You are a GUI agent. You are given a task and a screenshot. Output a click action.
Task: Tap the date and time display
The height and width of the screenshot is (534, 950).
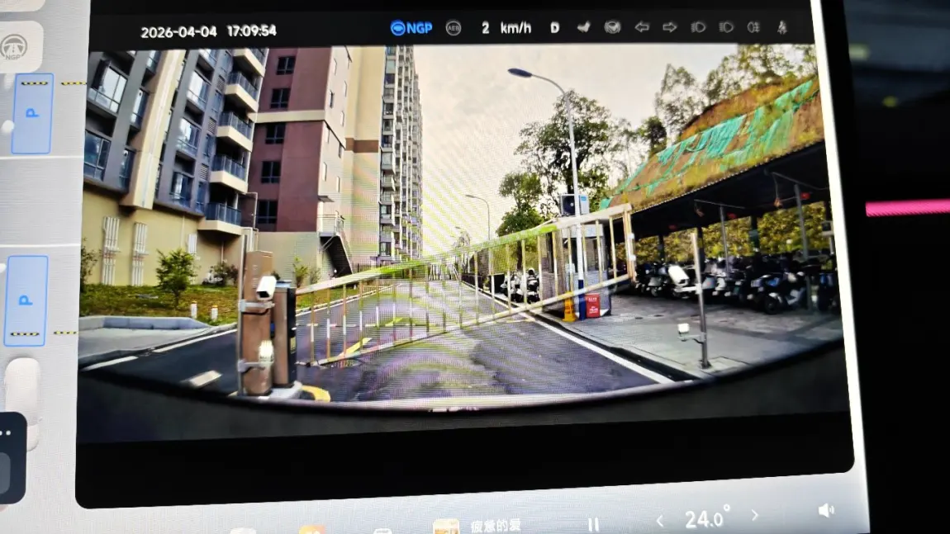coord(208,31)
